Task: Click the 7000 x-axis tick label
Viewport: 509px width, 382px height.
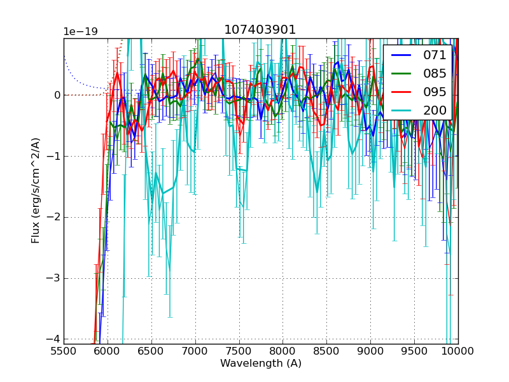Action: click(x=195, y=351)
